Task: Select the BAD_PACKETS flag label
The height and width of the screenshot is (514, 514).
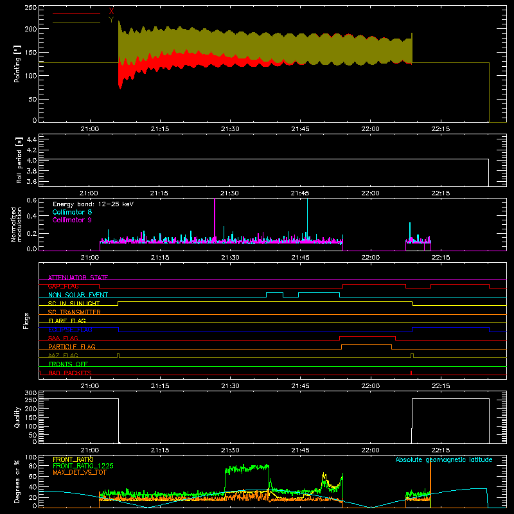Action: tap(70, 373)
